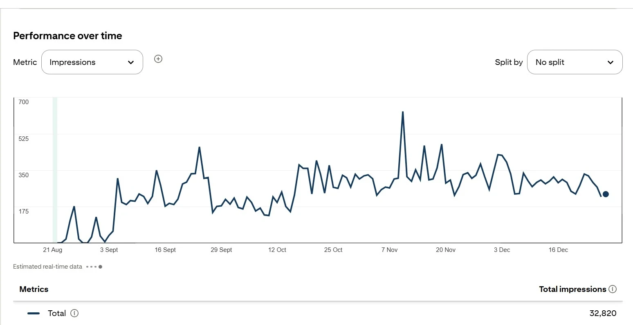Click info icon next to Total impressions
633x325 pixels.
[x=613, y=289]
